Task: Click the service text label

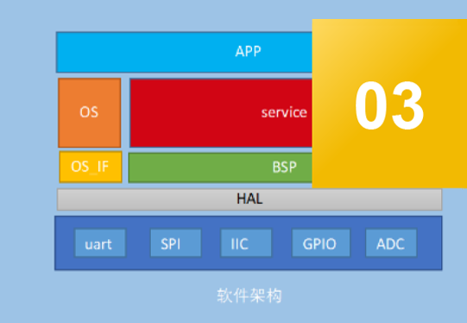Action: tap(284, 112)
